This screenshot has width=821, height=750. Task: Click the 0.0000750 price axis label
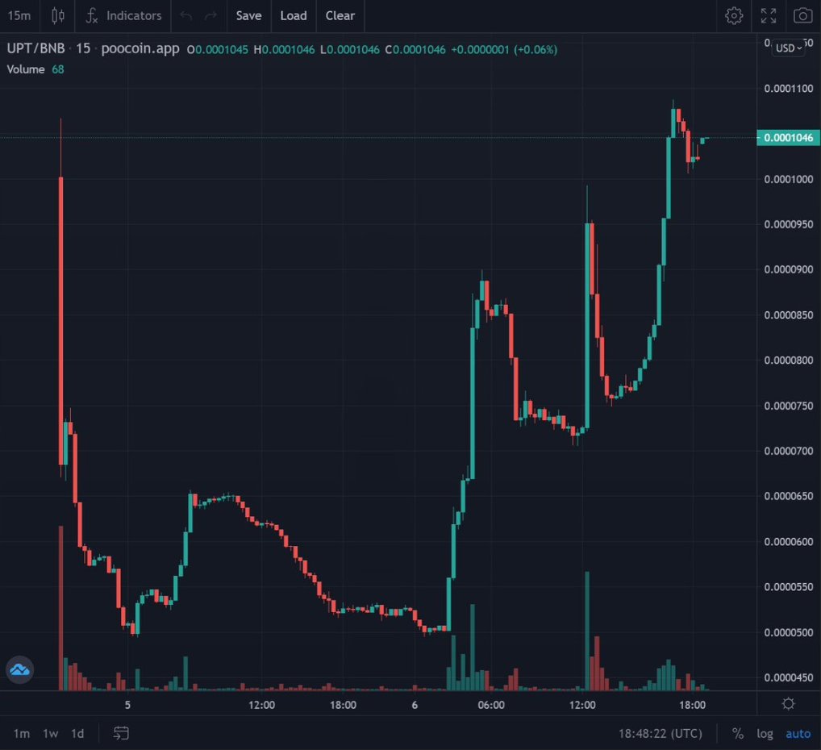coord(789,406)
